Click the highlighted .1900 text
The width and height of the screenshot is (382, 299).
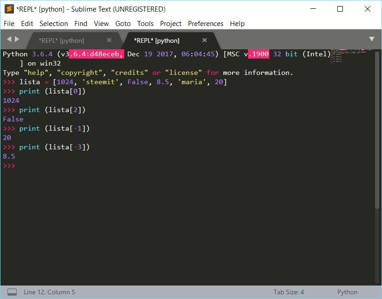tap(259, 54)
